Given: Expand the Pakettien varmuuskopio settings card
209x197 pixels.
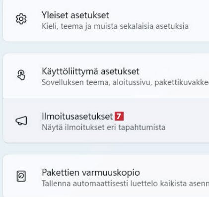Looking at the screenshot, I should coord(106,176).
